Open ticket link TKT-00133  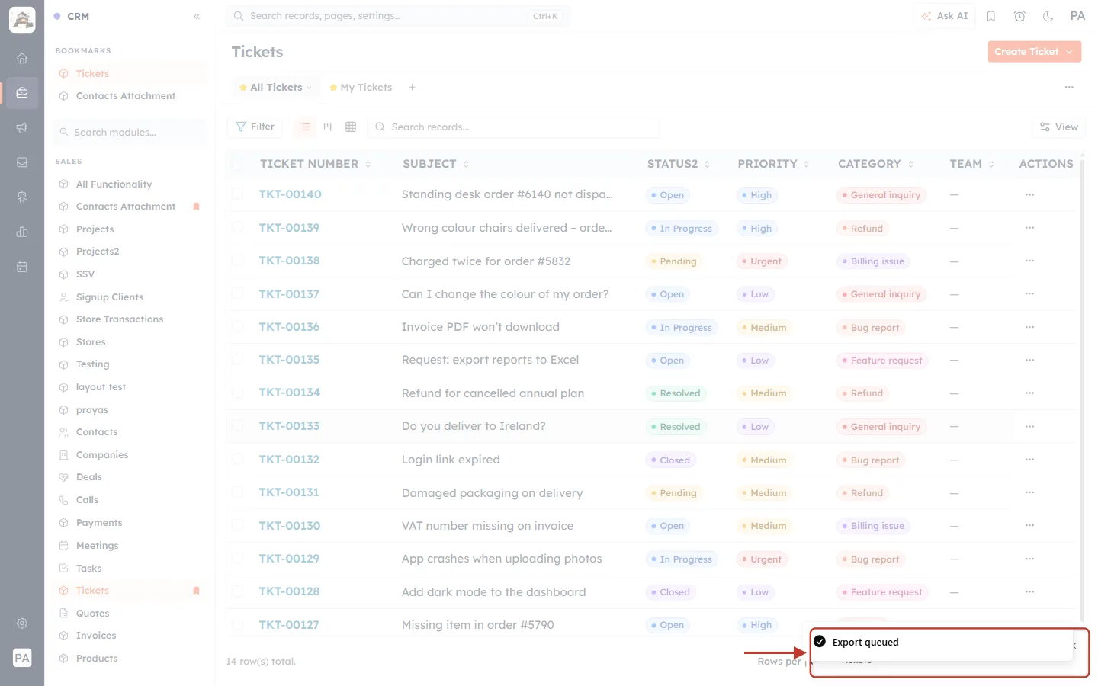(x=289, y=426)
